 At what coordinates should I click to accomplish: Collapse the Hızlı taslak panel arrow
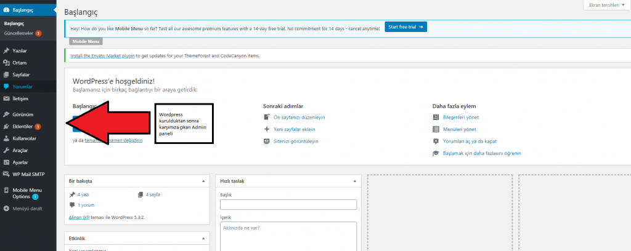[355, 181]
